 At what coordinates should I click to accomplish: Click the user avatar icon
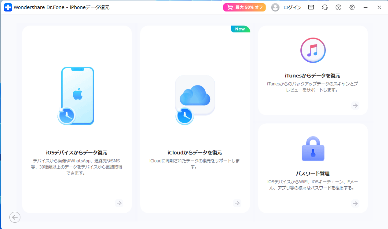[x=275, y=7]
